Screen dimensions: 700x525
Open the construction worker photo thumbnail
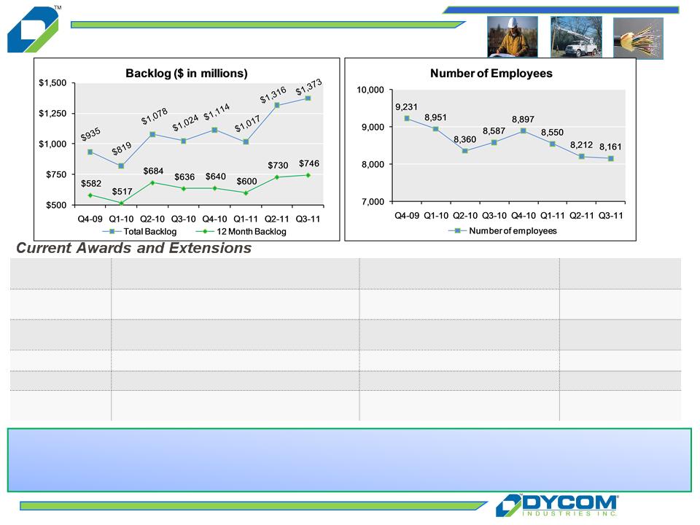(513, 36)
